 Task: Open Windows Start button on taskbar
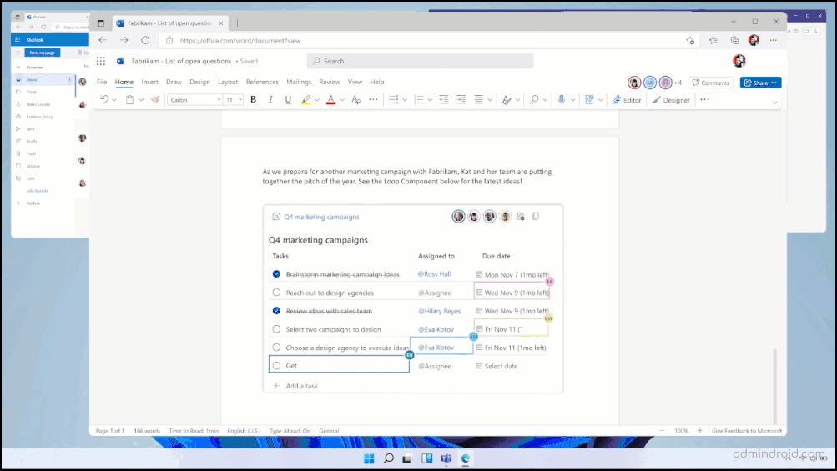coord(369,458)
